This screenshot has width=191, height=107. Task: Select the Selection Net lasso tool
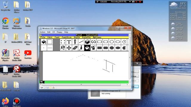(x=63, y=48)
